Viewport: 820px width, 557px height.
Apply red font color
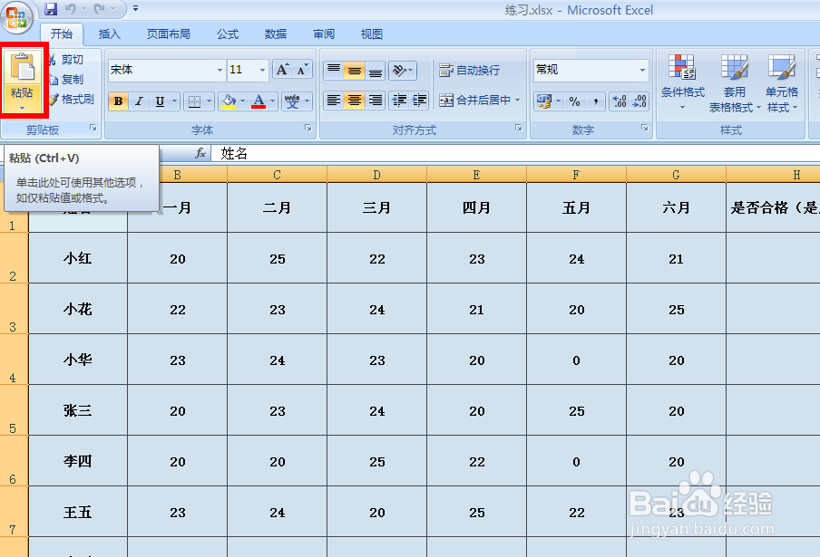pos(259,101)
